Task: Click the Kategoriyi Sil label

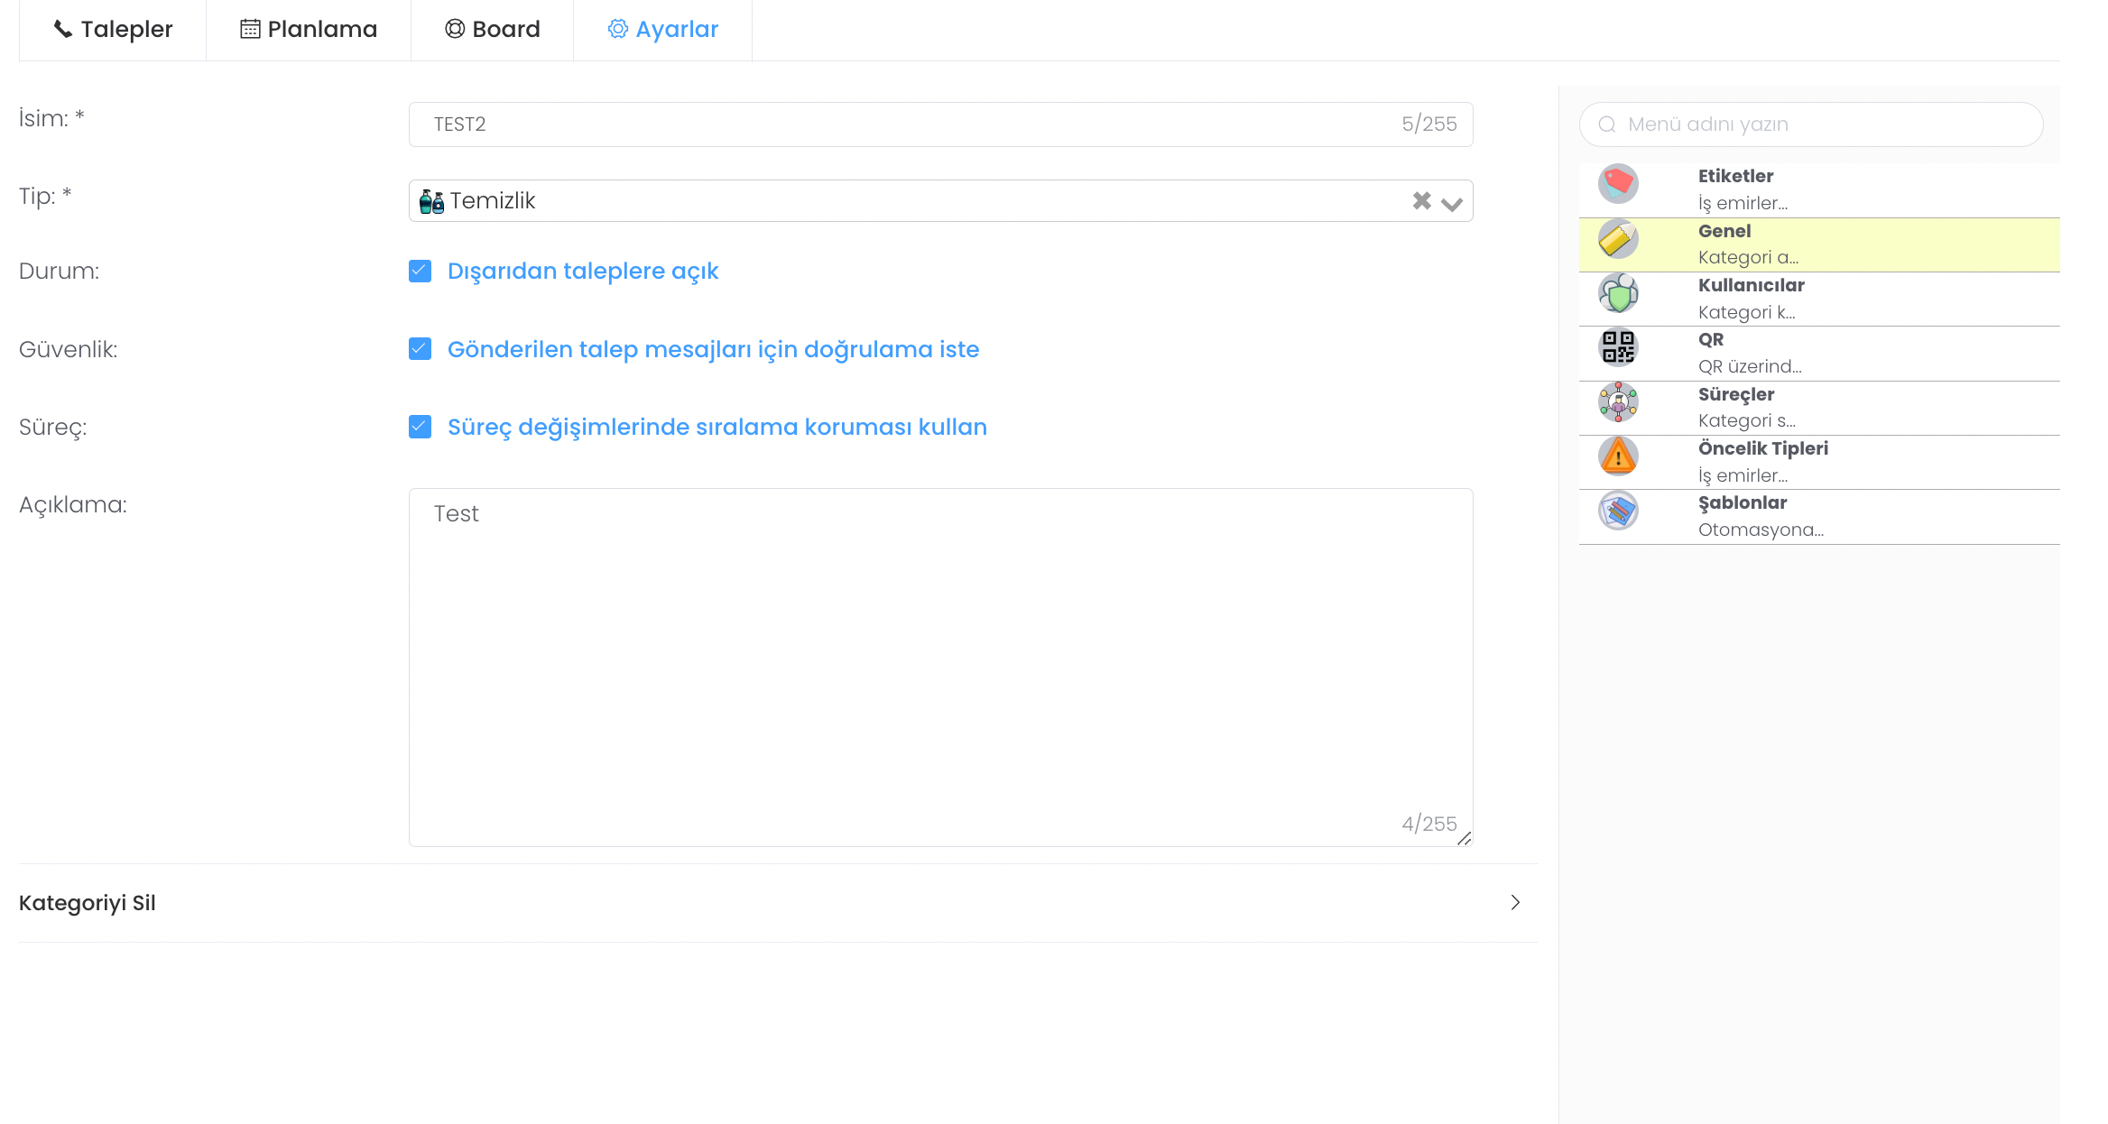Action: coord(88,903)
